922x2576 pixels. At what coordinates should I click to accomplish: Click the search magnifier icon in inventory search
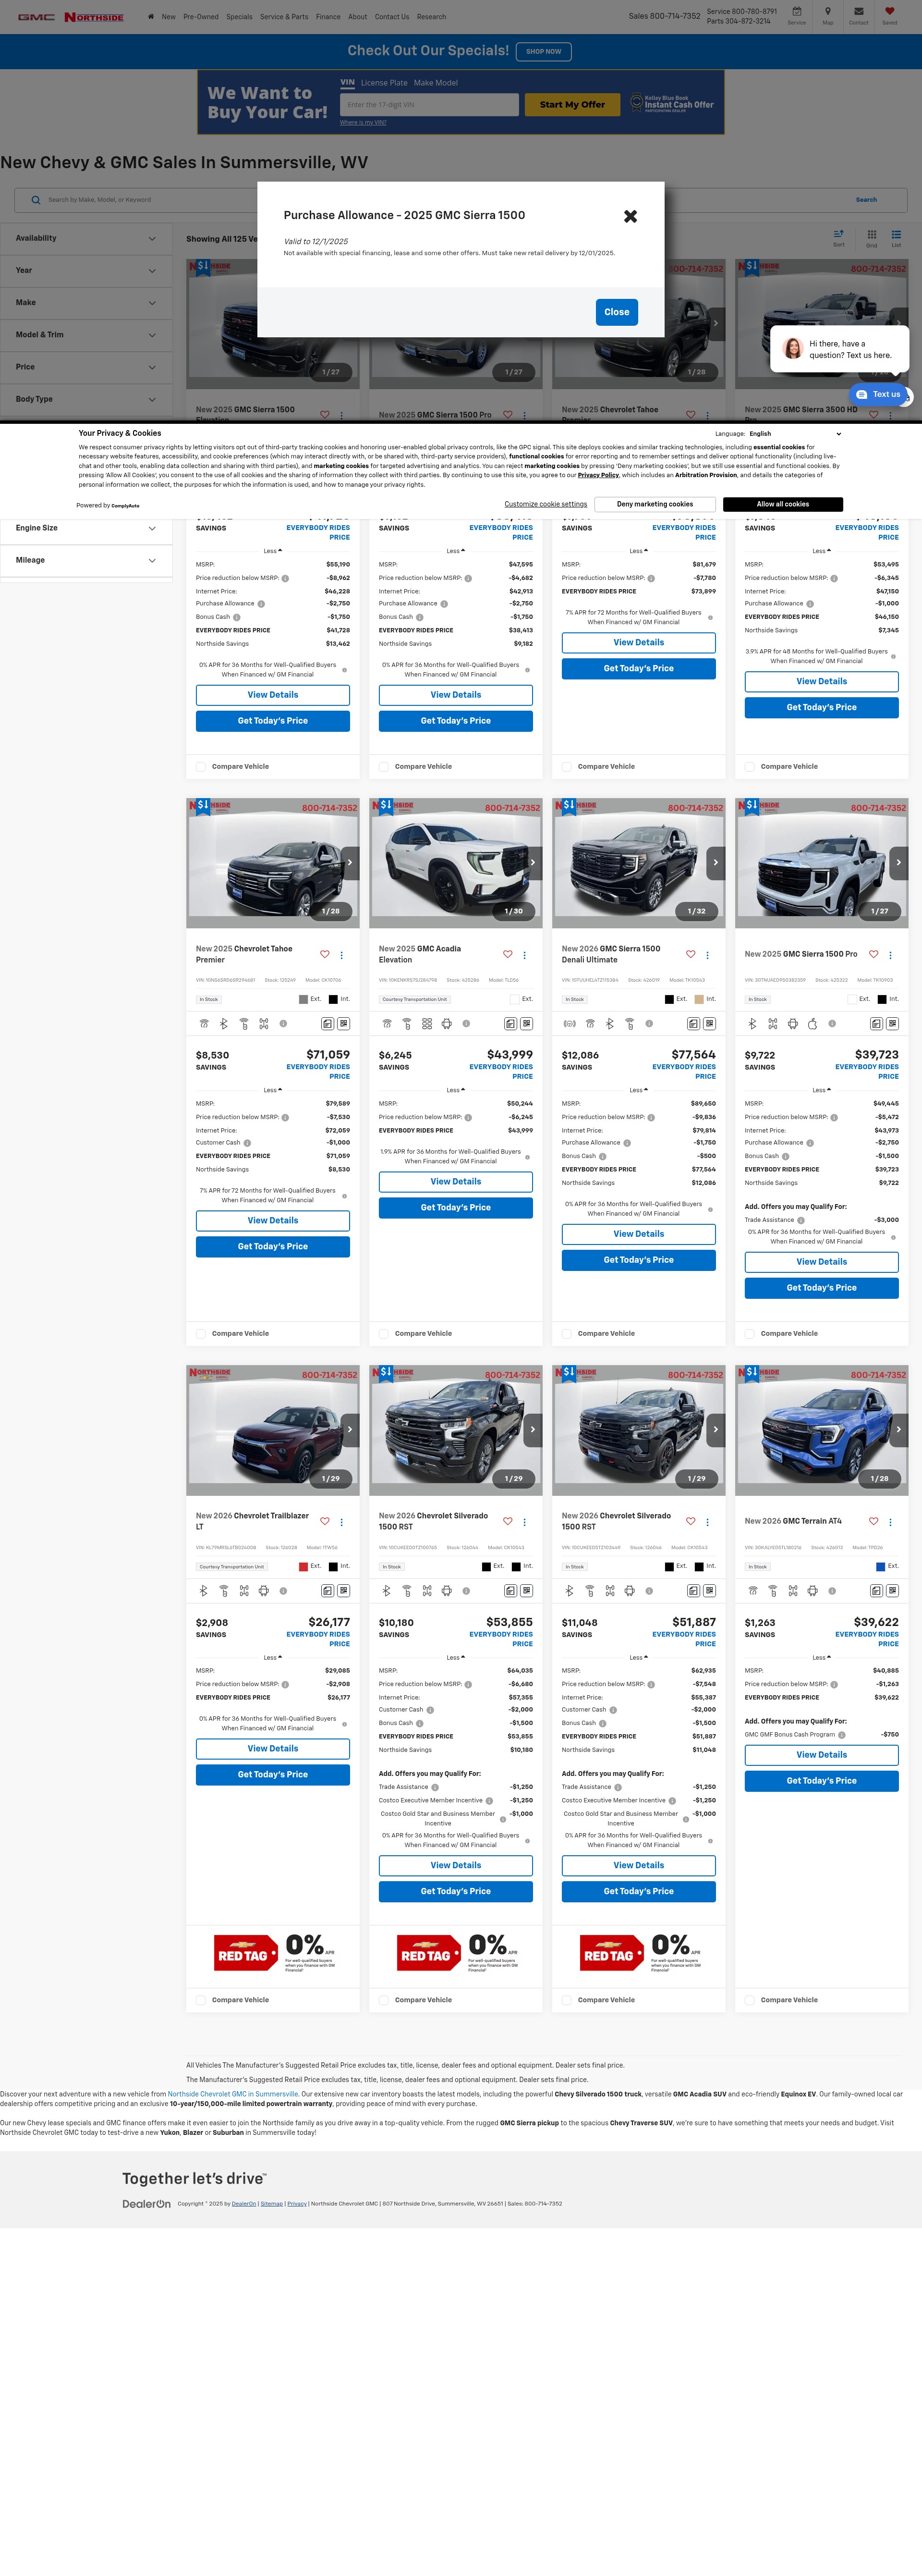36,200
